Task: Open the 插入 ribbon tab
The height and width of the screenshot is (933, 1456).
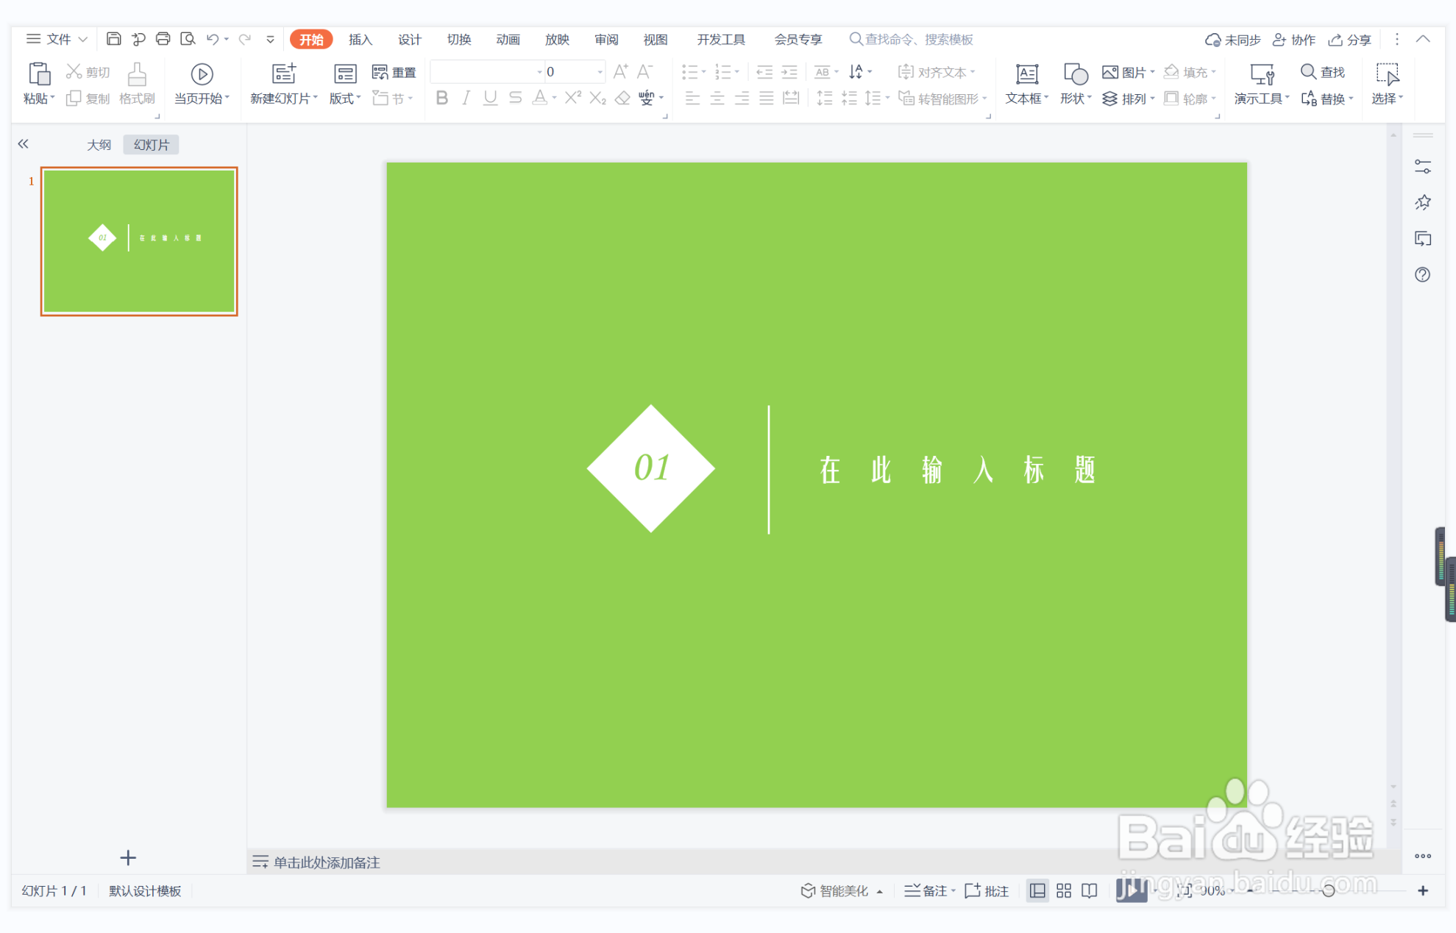Action: click(x=360, y=40)
